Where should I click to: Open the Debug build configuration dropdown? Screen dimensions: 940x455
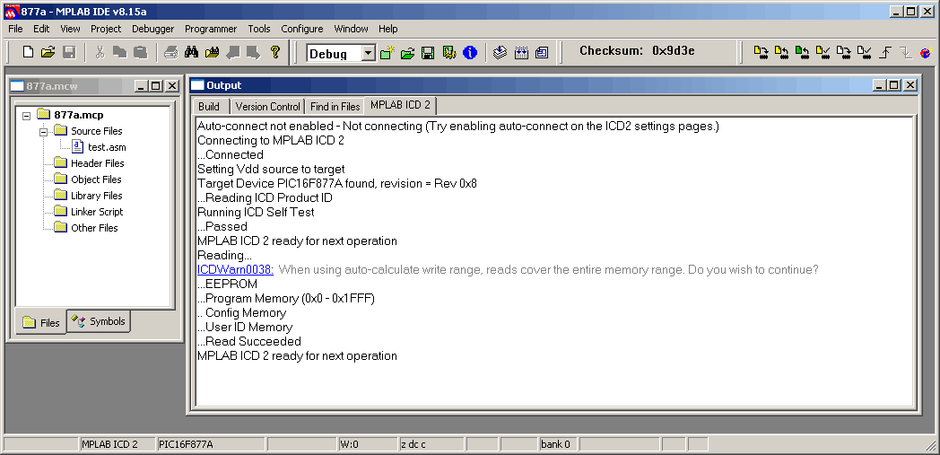click(369, 53)
